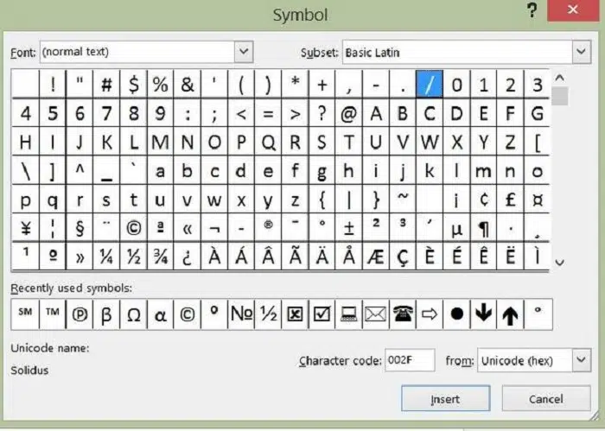The width and height of the screenshot is (605, 431).
Task: Pick the telephone recent symbol
Action: pos(404,314)
